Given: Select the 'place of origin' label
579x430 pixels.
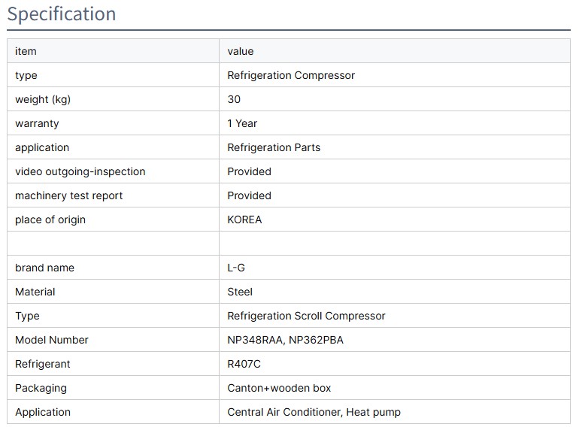Looking at the screenshot, I should 50,220.
